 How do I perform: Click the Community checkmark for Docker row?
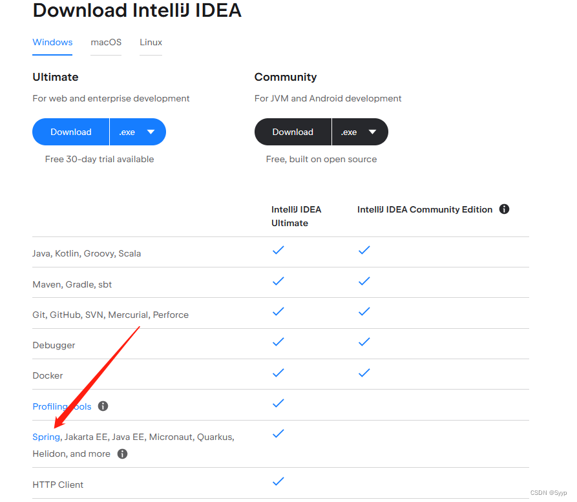pyautogui.click(x=364, y=373)
